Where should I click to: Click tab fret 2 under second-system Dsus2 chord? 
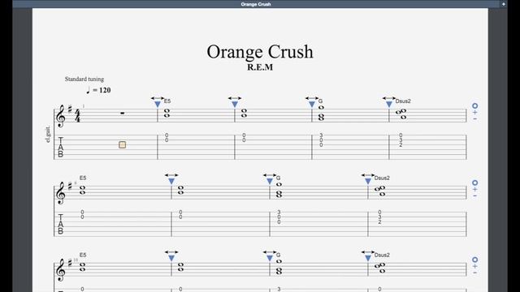(379, 221)
